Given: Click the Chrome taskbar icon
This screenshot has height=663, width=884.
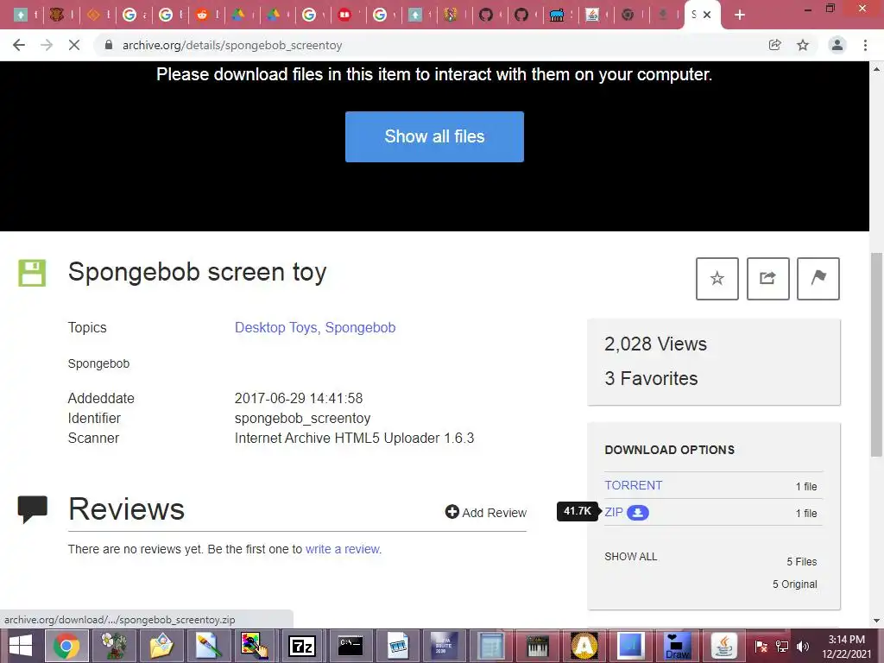Looking at the screenshot, I should (66, 646).
